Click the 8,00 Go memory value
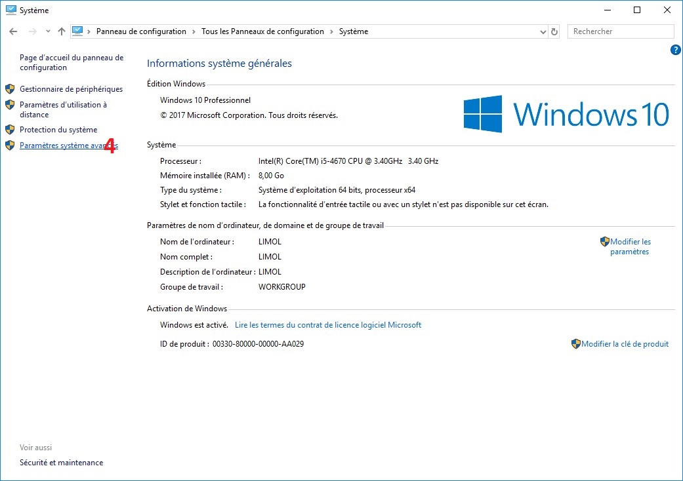 [x=271, y=175]
